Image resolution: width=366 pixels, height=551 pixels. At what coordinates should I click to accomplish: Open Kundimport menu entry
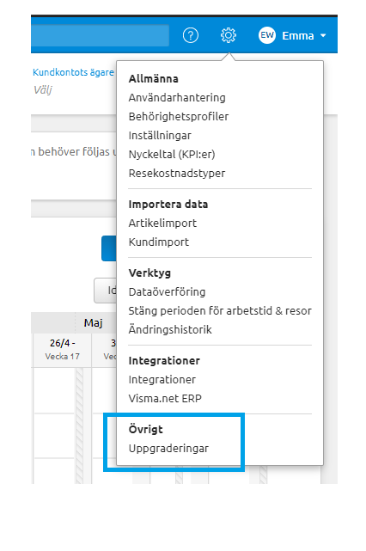159,242
